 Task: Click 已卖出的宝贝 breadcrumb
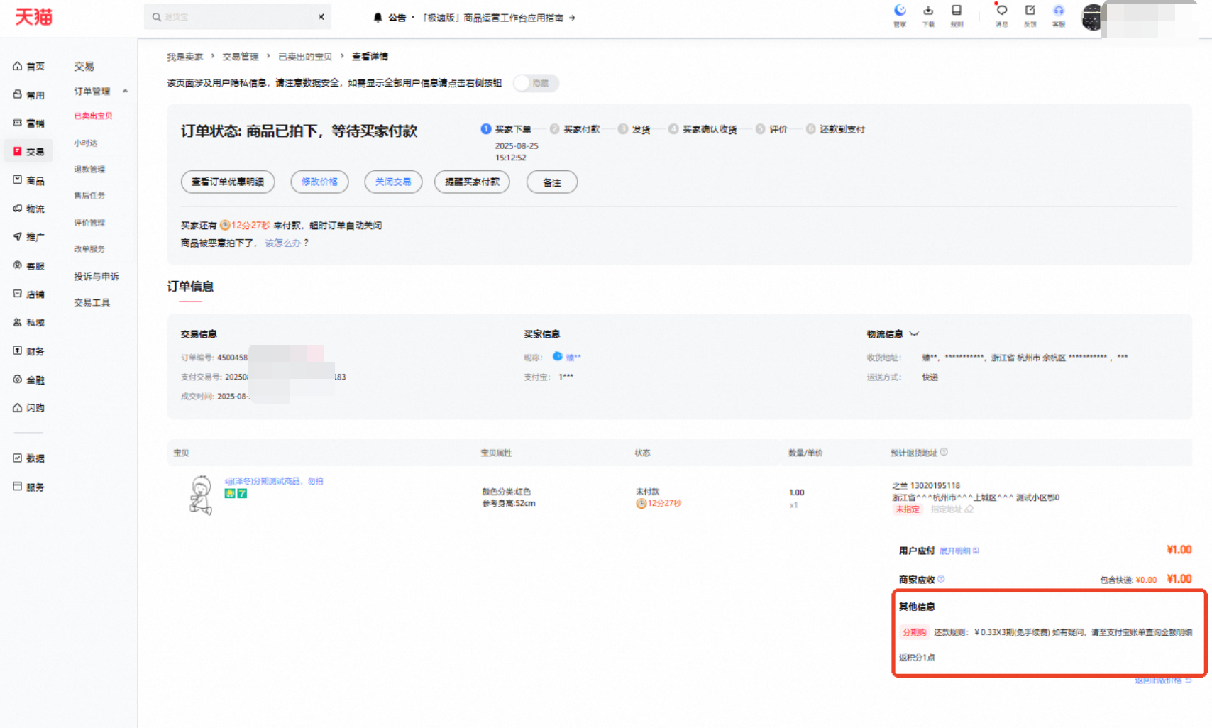tap(305, 56)
